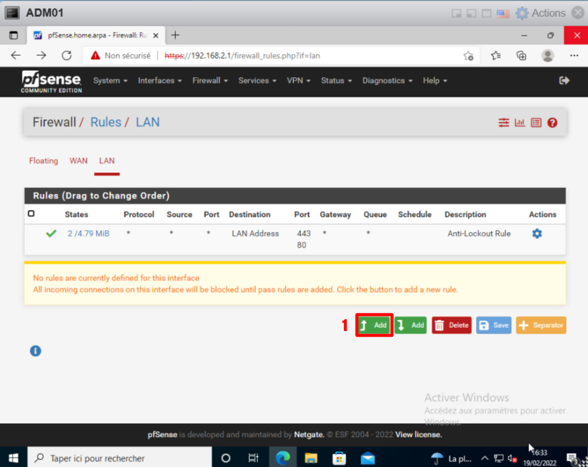The image size is (588, 467).
Task: Open the Diagnostics dropdown menu
Action: (387, 81)
